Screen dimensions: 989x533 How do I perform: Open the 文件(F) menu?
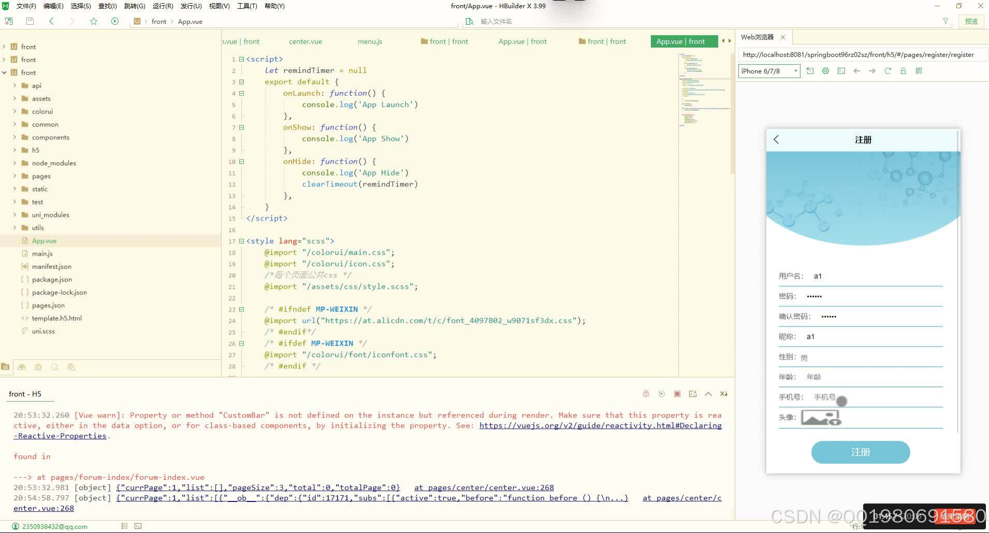pos(26,6)
